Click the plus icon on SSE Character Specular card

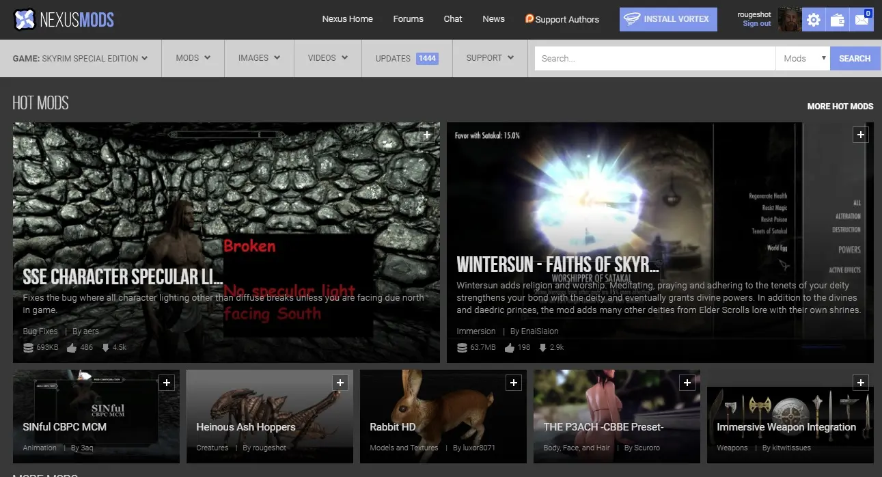coord(427,135)
